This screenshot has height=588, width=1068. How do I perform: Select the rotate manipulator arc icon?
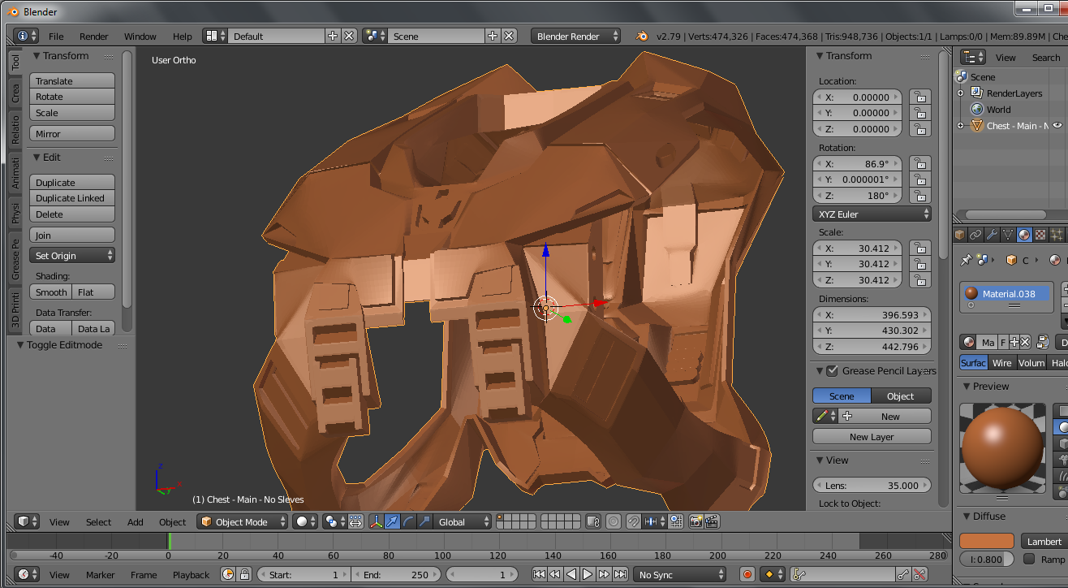(x=408, y=521)
